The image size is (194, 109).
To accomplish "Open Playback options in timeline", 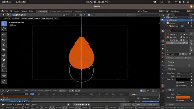I will point(11,104).
